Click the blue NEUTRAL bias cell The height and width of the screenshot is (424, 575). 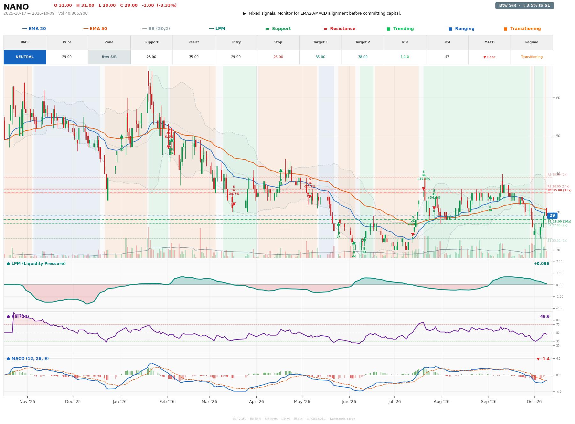(25, 57)
